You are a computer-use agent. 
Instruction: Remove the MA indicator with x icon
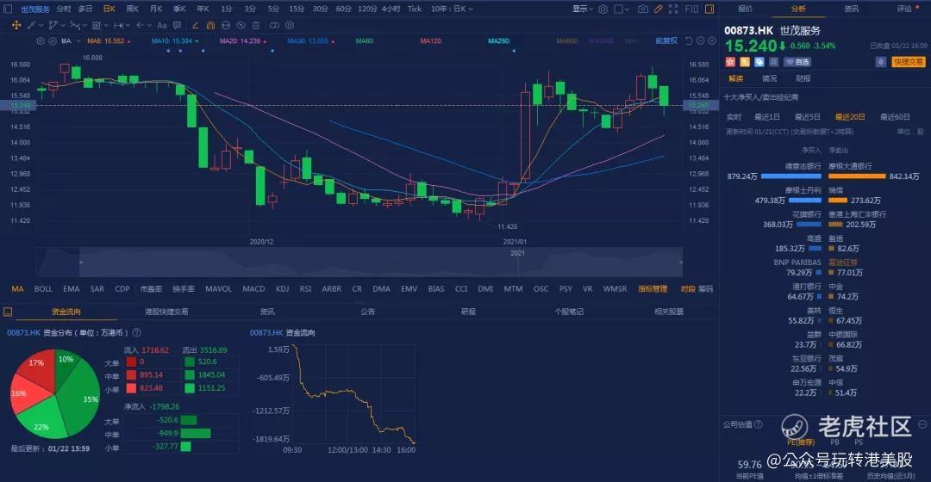click(53, 41)
